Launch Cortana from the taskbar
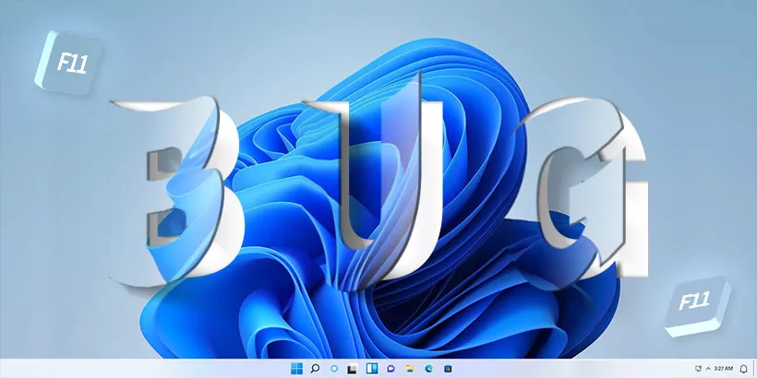The height and width of the screenshot is (378, 757). (x=333, y=369)
